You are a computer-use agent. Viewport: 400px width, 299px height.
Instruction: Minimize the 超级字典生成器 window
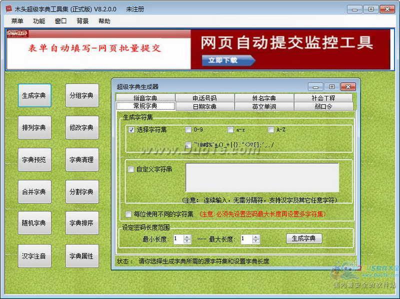click(315, 87)
